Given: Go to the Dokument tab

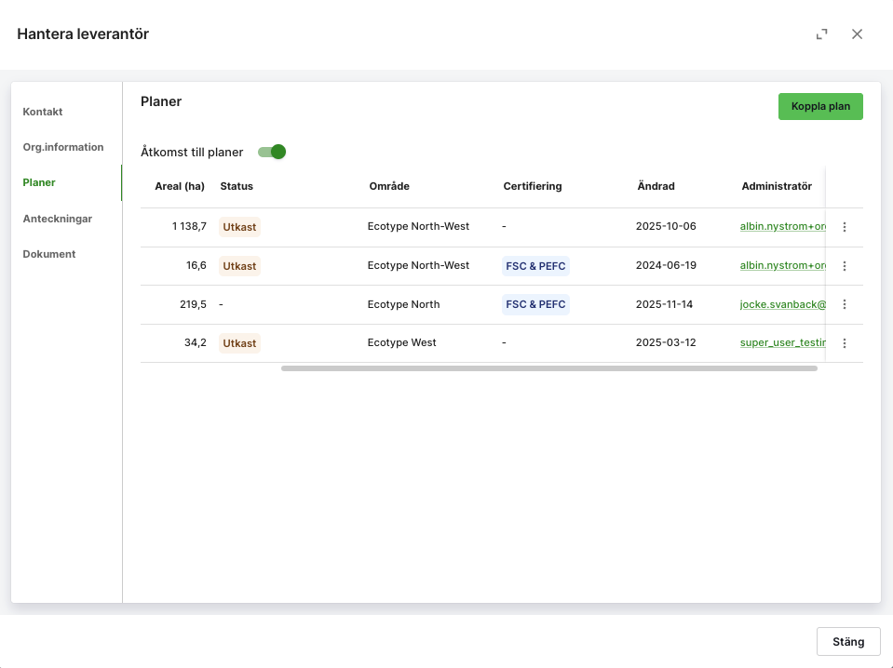Looking at the screenshot, I should (x=49, y=254).
